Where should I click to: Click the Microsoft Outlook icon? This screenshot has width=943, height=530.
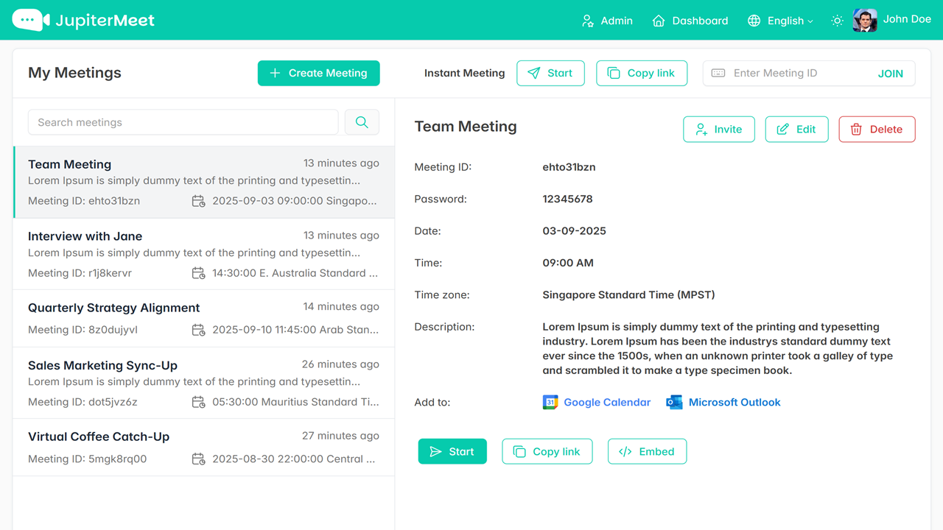[674, 403]
